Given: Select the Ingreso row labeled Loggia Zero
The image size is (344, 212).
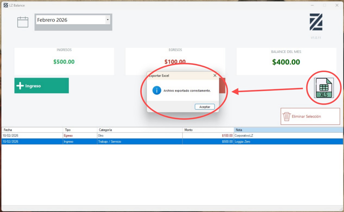Looking at the screenshot, I should click(109, 141).
